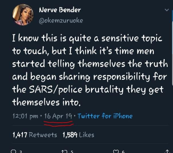Click the red underline beneath the date
173x153 pixels.
coord(59,124)
